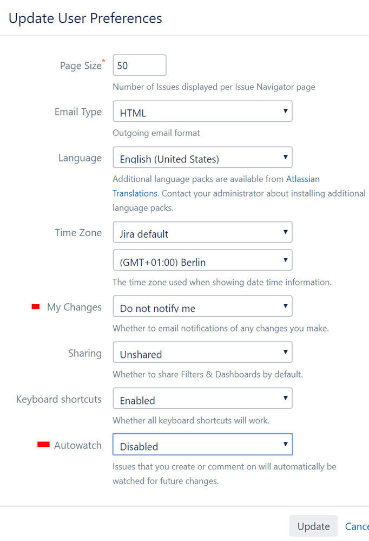Click the Page Size input field
This screenshot has height=541, width=369.
click(x=140, y=65)
